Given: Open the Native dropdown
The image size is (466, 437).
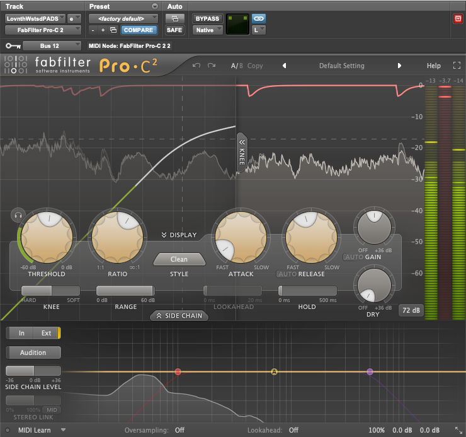Looking at the screenshot, I should [x=208, y=30].
